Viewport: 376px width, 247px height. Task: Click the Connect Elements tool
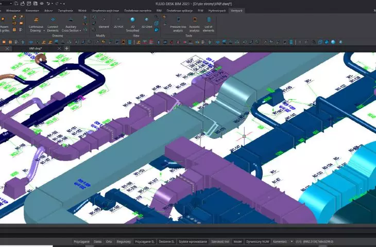(x=53, y=24)
